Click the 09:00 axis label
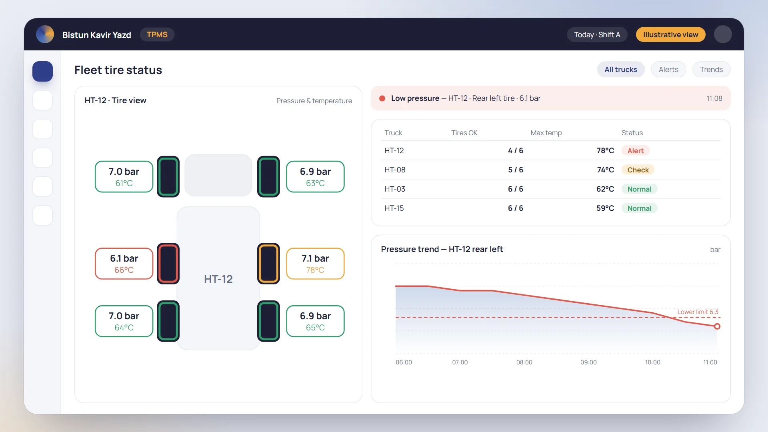768x432 pixels. (588, 362)
